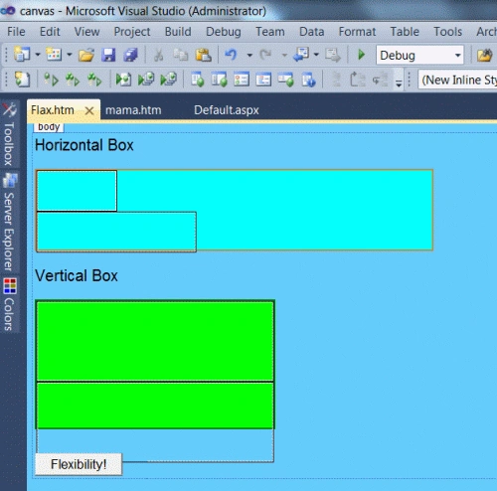
Task: Open the View menu
Action: click(x=86, y=32)
